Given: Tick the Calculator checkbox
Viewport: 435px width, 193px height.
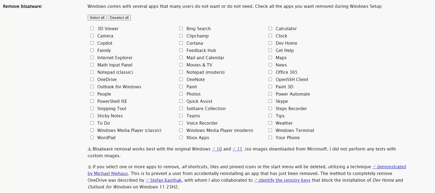Looking at the screenshot, I should pos(270,28).
